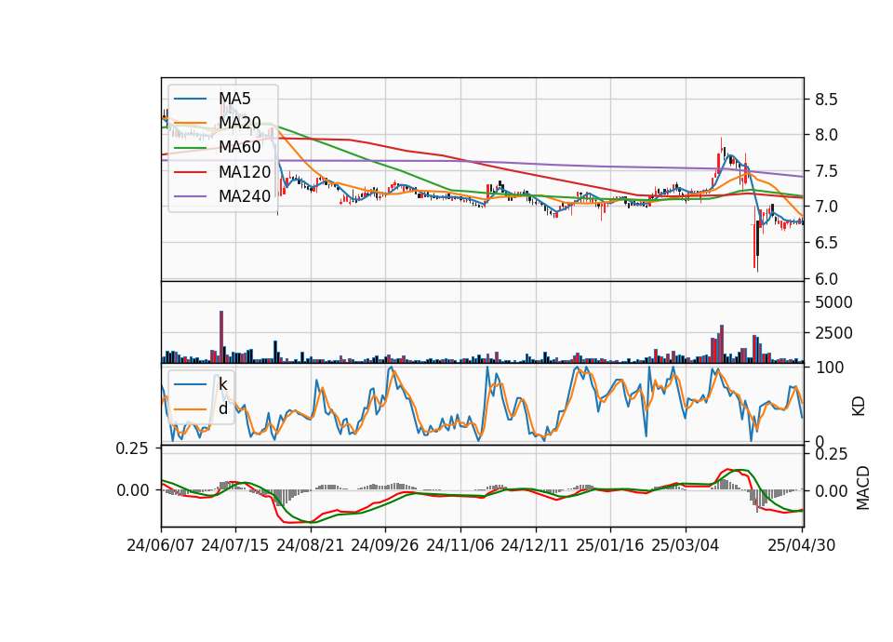This screenshot has width=893, height=642.
Task: Click the orange MA20 legend line swatch
Action: [190, 123]
